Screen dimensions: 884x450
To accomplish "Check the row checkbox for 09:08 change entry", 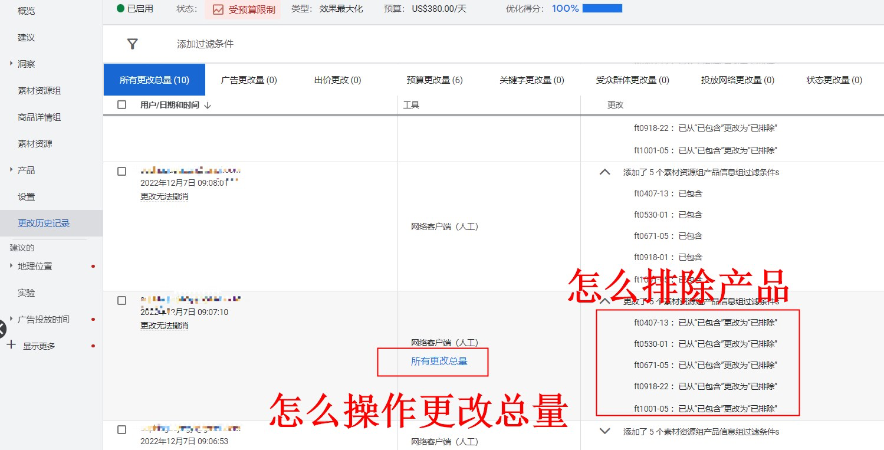I will [x=121, y=171].
